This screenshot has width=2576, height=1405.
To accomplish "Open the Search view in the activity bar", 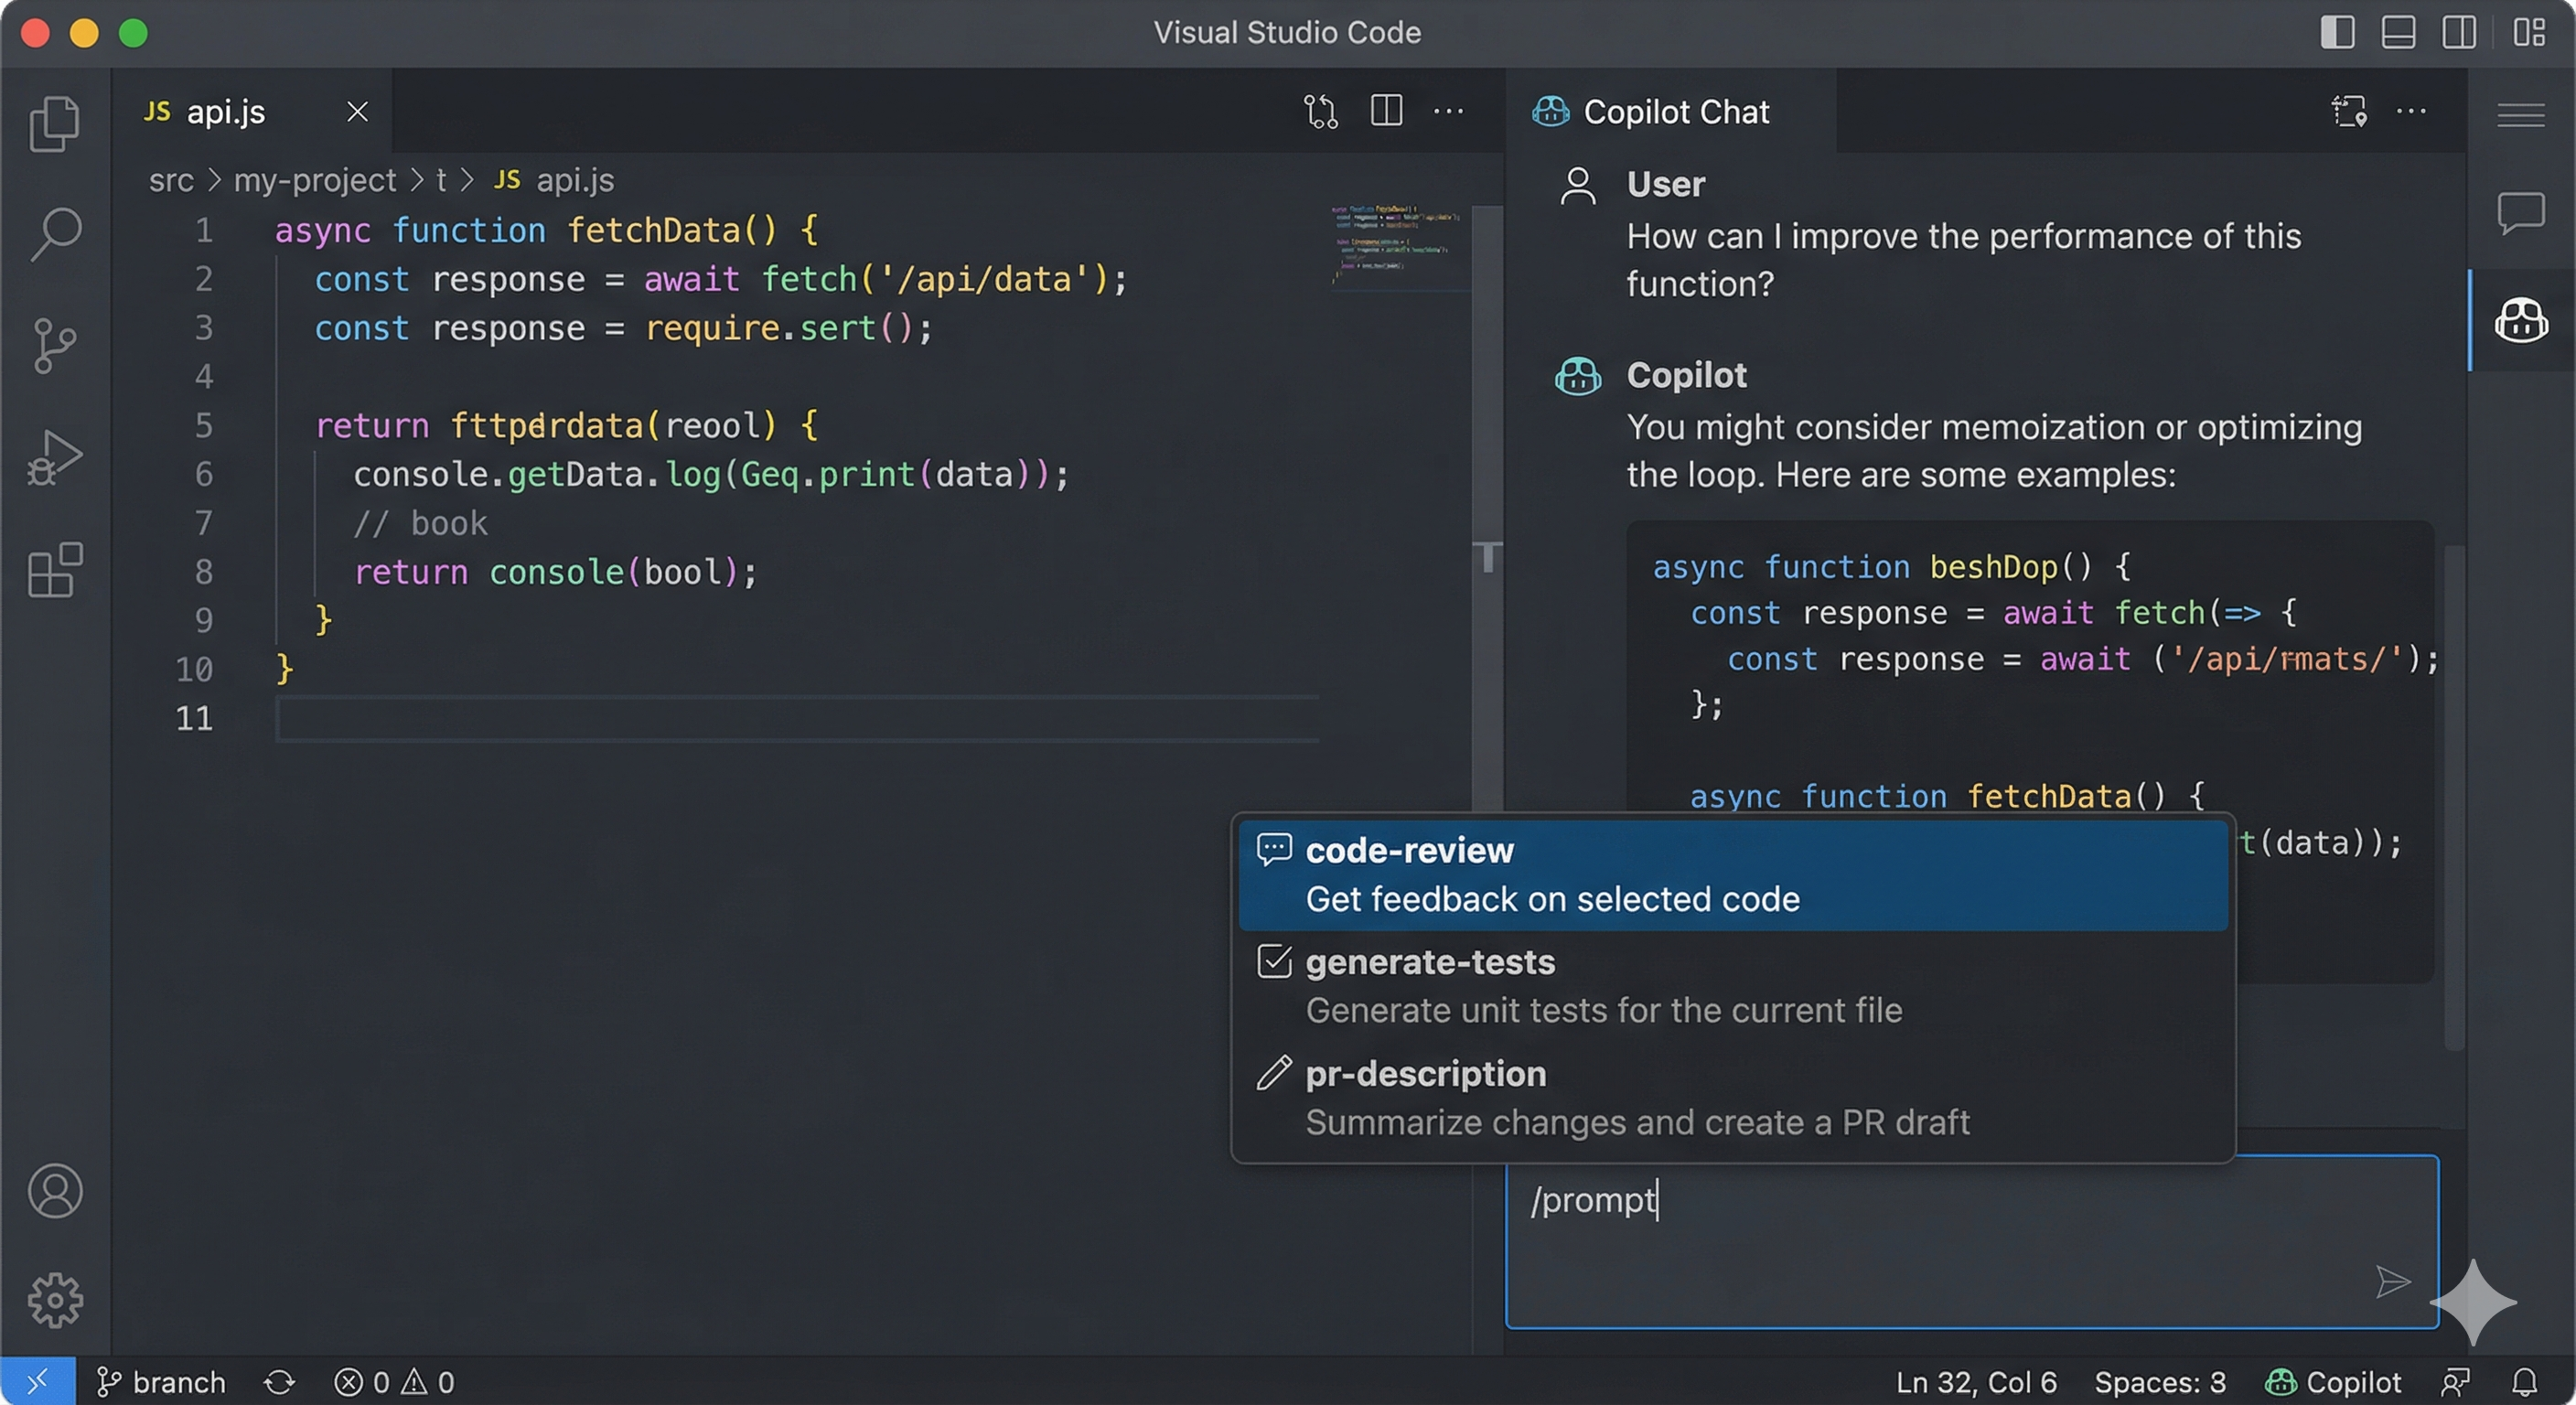I will point(55,233).
